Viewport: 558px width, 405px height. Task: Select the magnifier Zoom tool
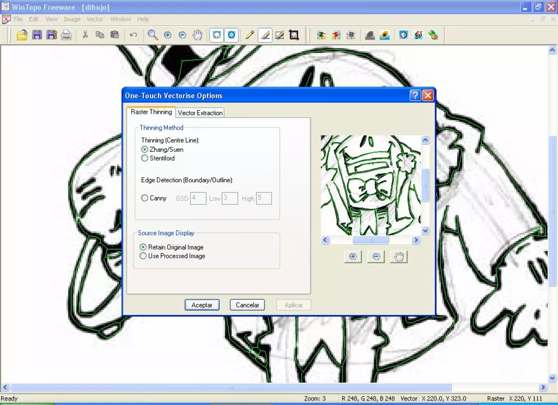pyautogui.click(x=153, y=35)
